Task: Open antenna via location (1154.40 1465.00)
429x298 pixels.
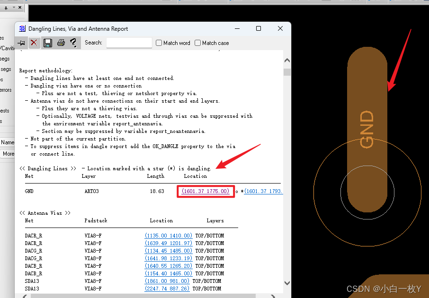Action: coord(168,273)
